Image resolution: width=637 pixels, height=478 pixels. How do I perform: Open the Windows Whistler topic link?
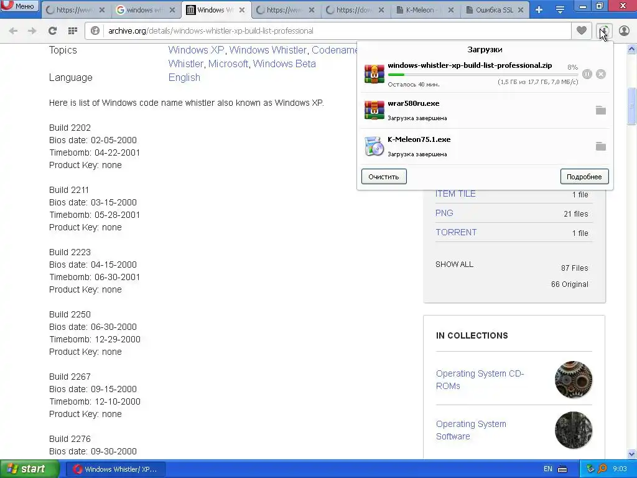267,50
